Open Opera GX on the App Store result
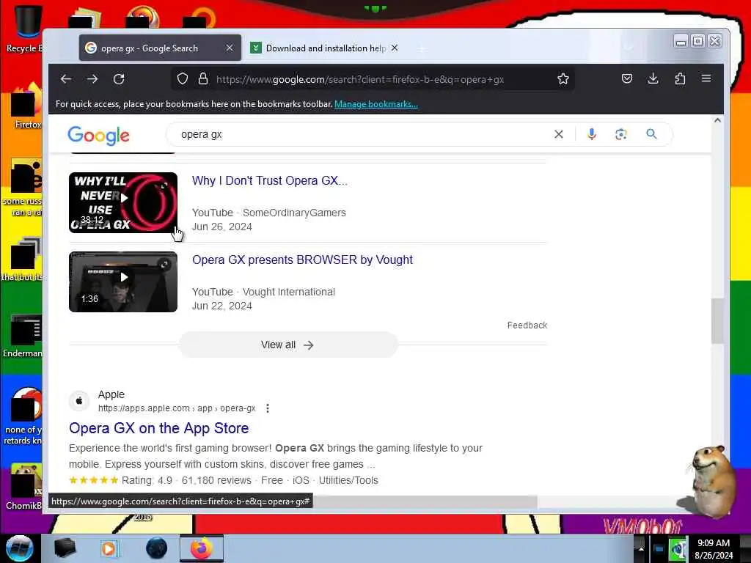The height and width of the screenshot is (563, 751). (x=158, y=428)
